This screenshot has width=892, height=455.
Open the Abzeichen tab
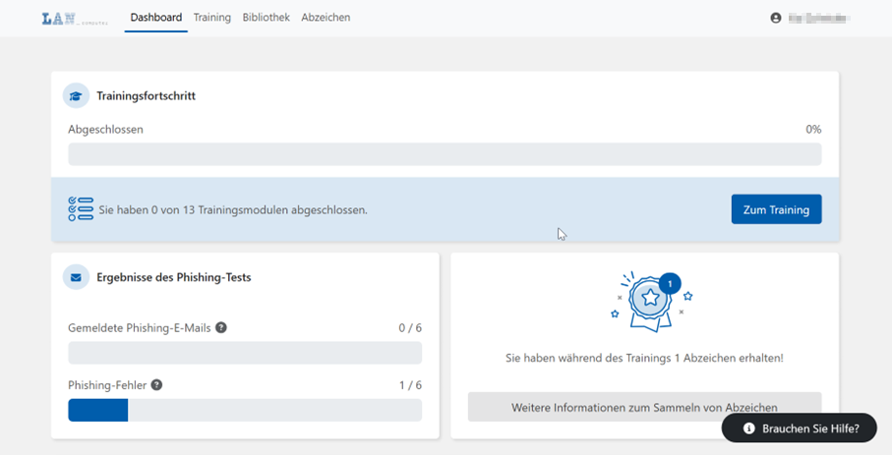point(326,18)
